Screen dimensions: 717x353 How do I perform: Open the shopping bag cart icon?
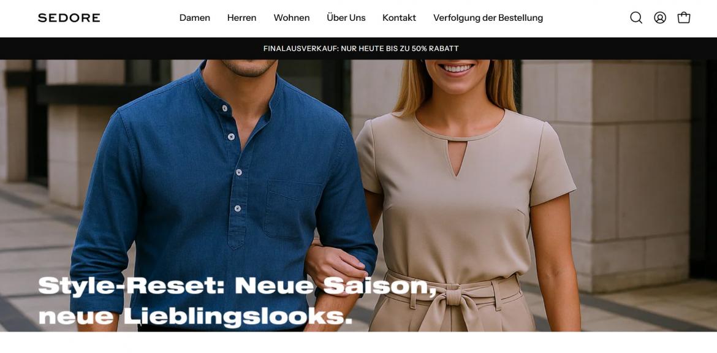coord(684,18)
